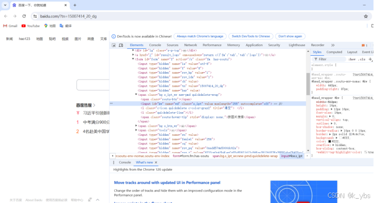Viewport: 374px width, 203px height.
Task: Click Switch DevTools to Chinese button
Action: 251,36
